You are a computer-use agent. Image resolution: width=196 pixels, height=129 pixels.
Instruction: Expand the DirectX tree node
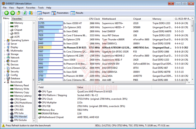[5, 61]
